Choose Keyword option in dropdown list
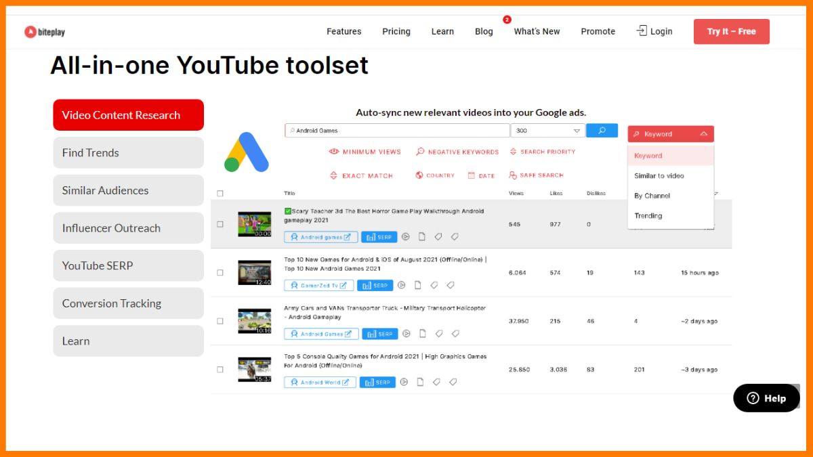Image resolution: width=813 pixels, height=457 pixels. pos(671,156)
